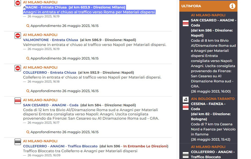Image resolution: width=251 pixels, height=159 pixels.
Task: Click A1 MILANO-NAPOLI heading above SAN CESAREO Coda in main list
Action: click(x=40, y=100)
